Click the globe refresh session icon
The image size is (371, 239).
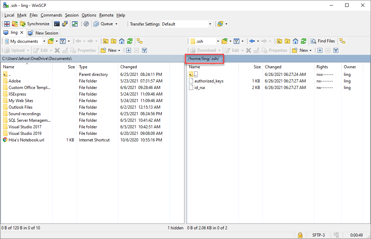tap(220, 24)
